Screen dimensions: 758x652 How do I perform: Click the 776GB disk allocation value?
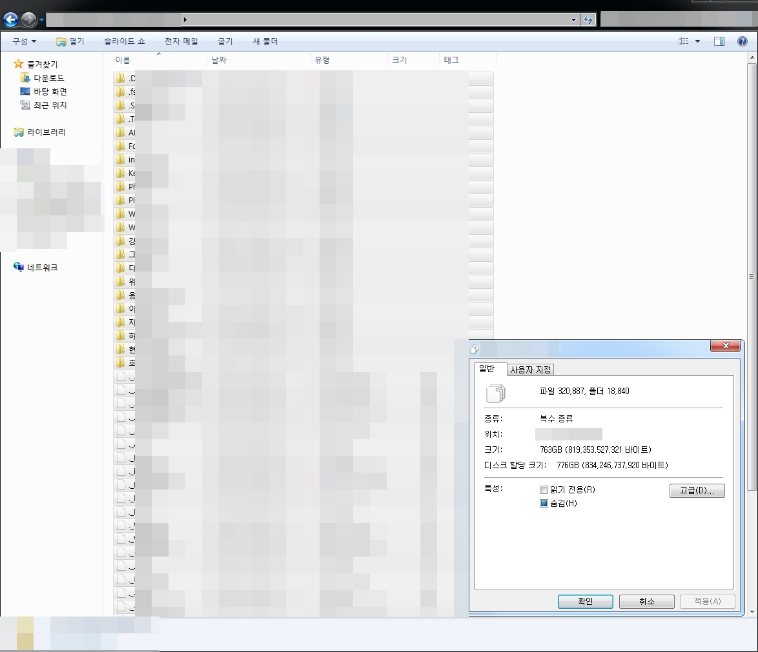[x=612, y=465]
